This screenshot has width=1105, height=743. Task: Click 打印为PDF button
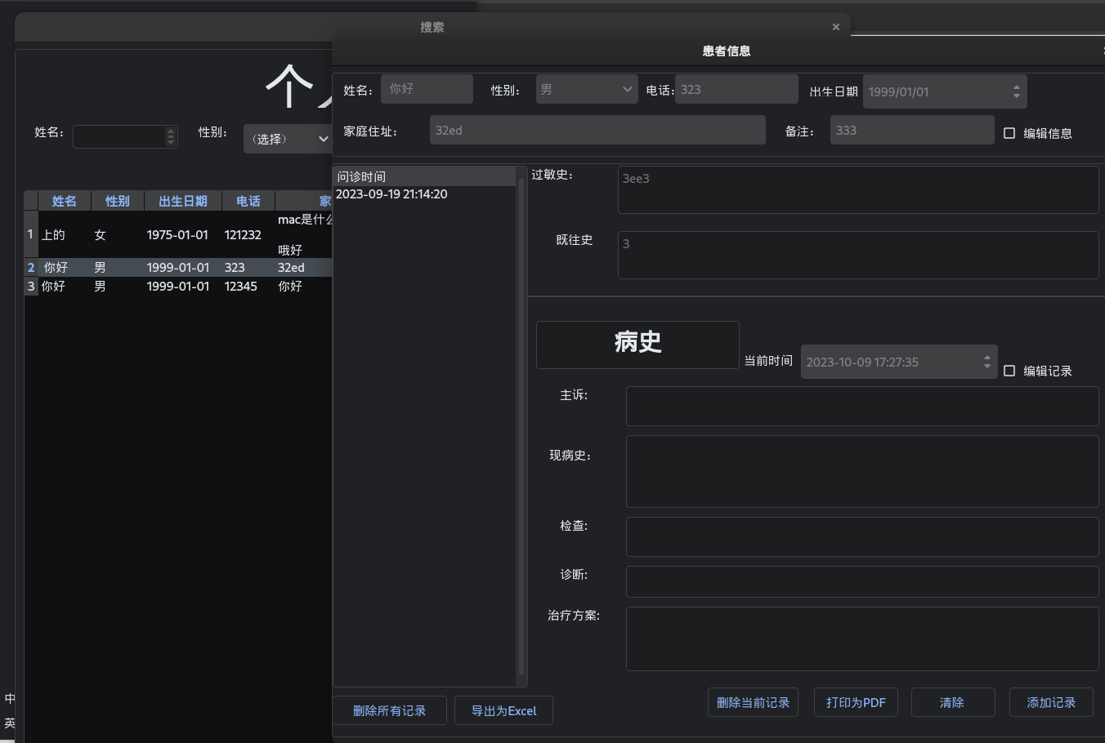(x=856, y=702)
